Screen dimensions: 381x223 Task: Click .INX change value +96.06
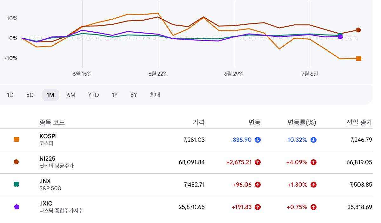(x=242, y=185)
